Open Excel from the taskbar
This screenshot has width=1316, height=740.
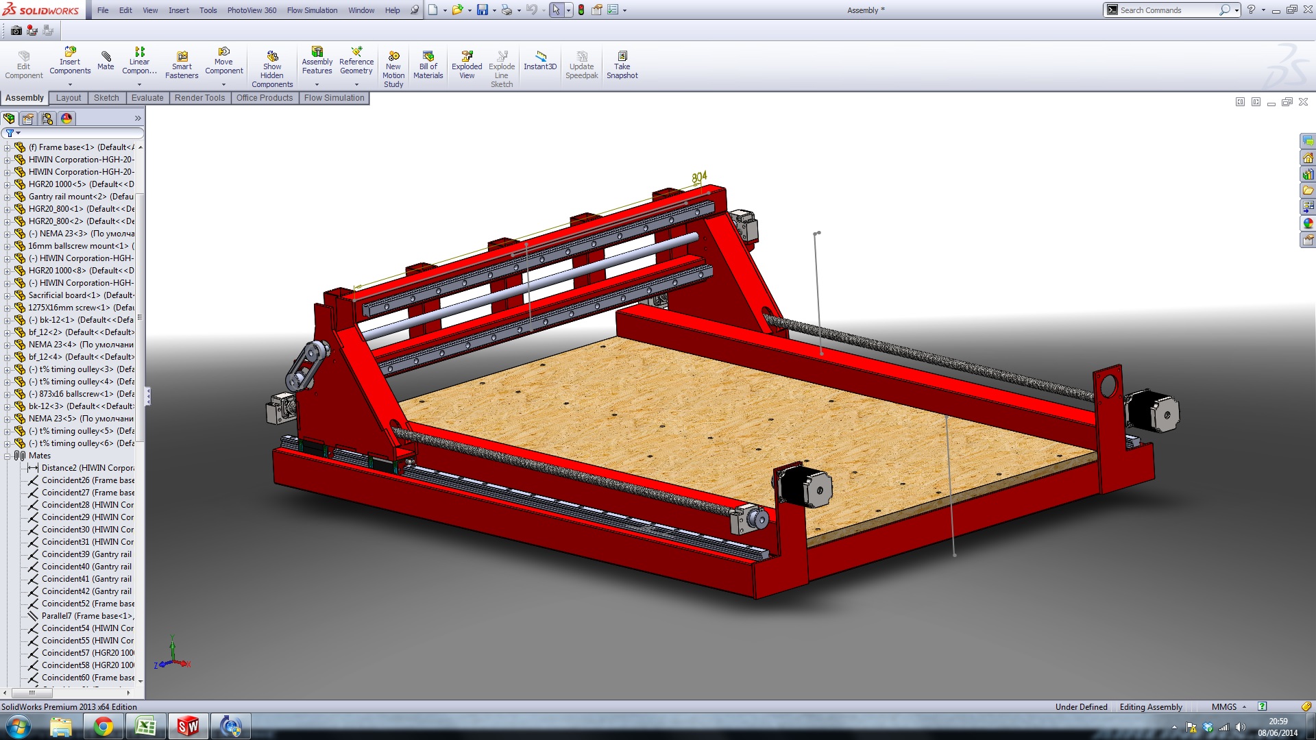[145, 726]
